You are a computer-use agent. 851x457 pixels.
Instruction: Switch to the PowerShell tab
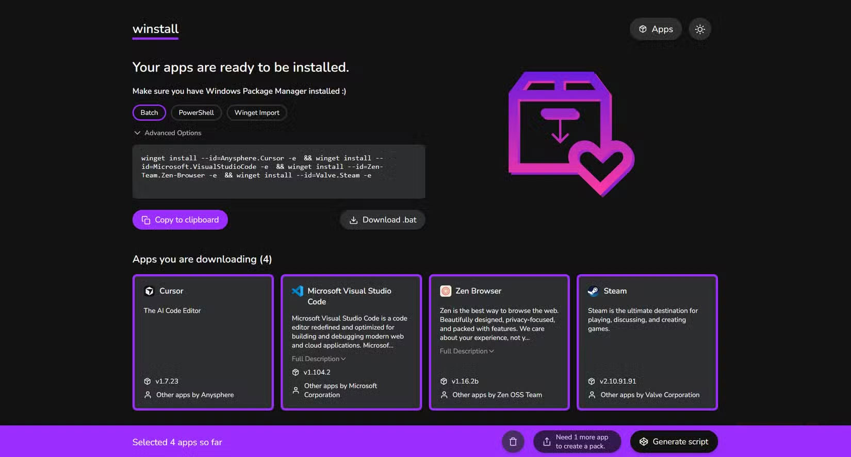[196, 112]
